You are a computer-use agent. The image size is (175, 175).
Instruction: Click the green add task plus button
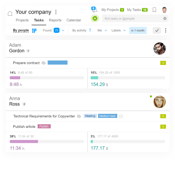[x=95, y=18]
